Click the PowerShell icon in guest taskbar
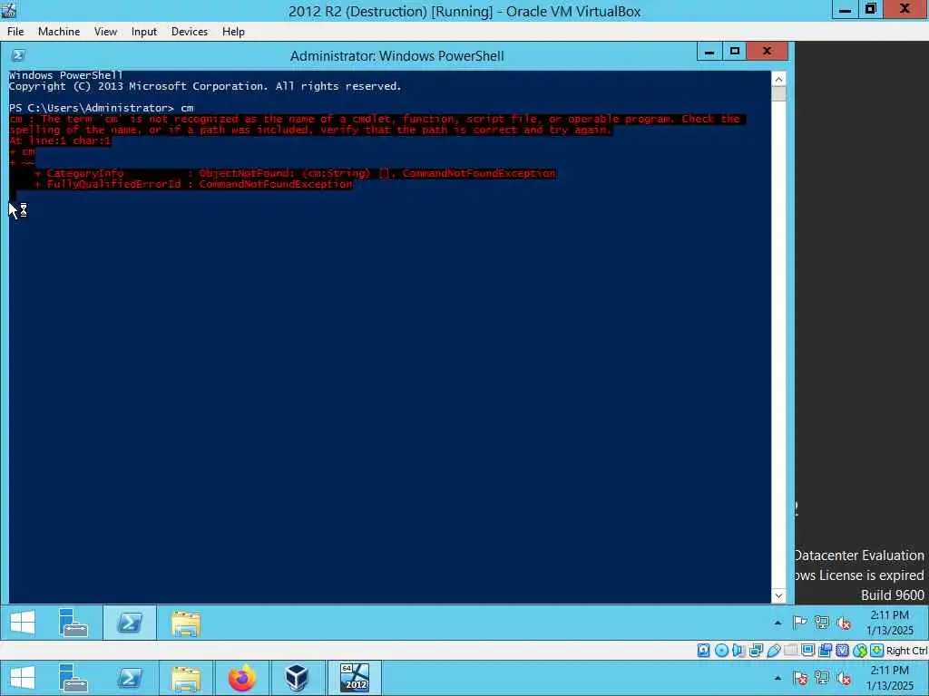This screenshot has height=696, width=929. (x=130, y=623)
